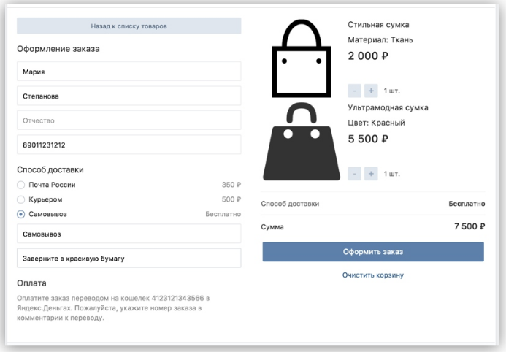Click the empty Отчество input field

point(129,120)
